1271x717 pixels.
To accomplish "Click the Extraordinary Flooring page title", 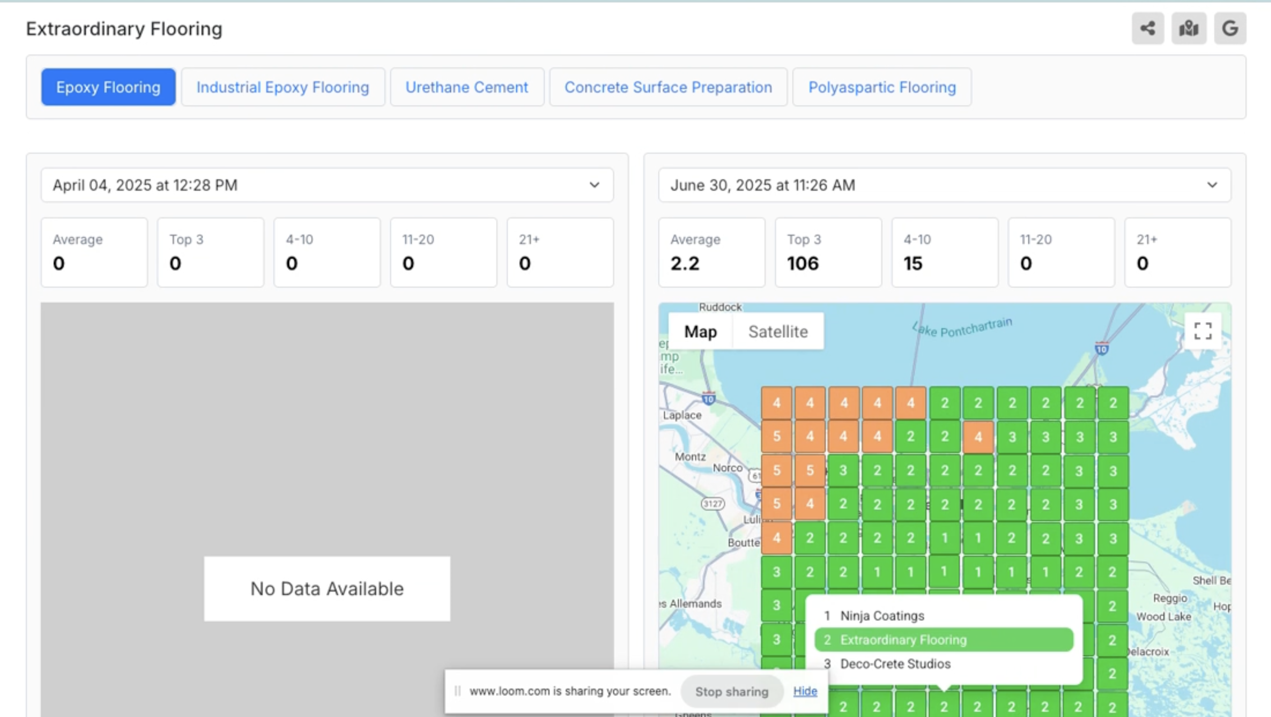I will point(124,29).
